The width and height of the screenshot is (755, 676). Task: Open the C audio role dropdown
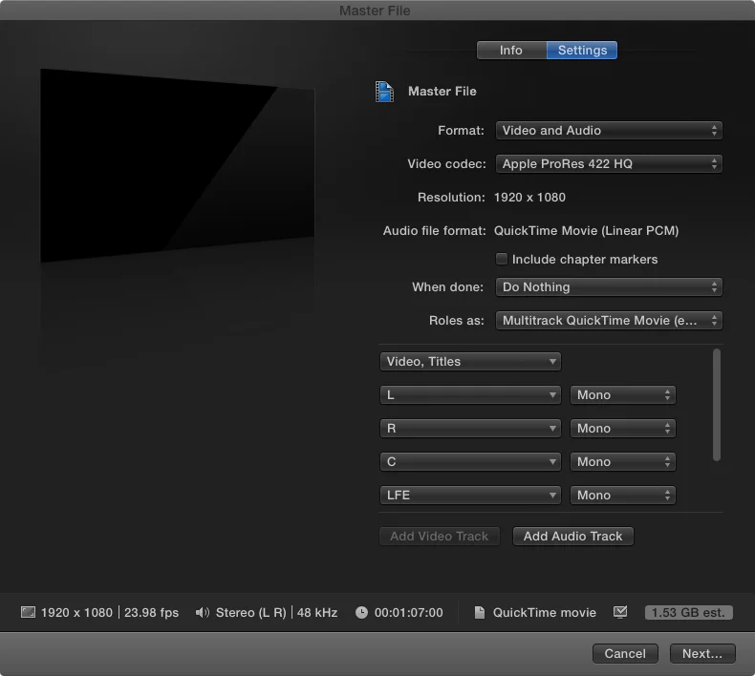(x=470, y=462)
